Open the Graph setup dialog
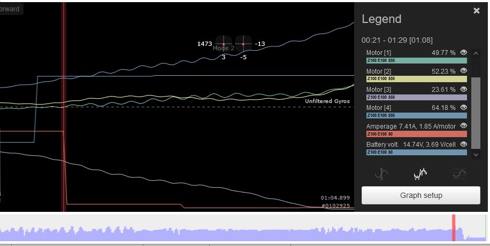The height and width of the screenshot is (246, 490). pos(420,195)
